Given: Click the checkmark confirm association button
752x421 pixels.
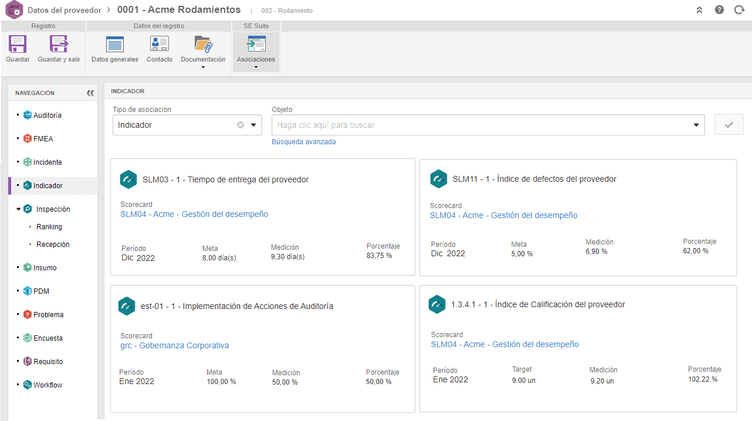Looking at the screenshot, I should click(729, 125).
